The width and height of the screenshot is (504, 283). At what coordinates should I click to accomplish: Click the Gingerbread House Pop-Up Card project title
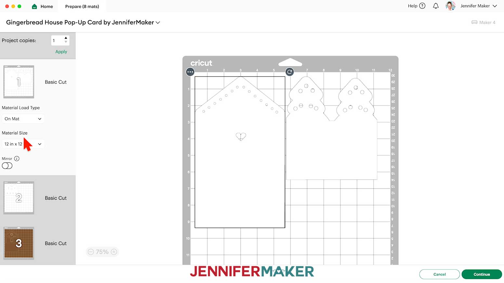(x=80, y=22)
